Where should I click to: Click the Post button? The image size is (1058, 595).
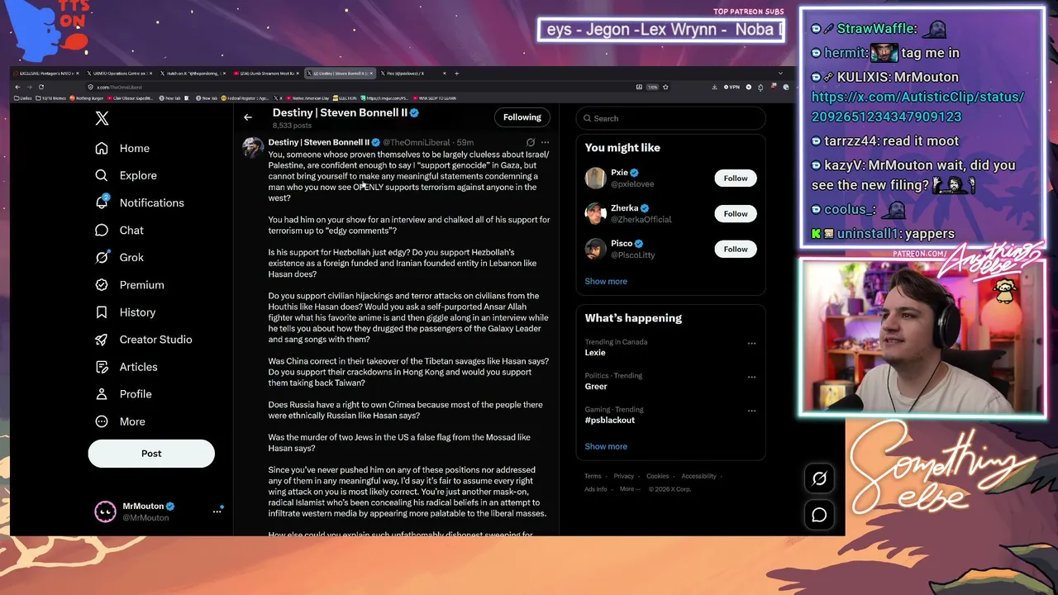click(151, 453)
